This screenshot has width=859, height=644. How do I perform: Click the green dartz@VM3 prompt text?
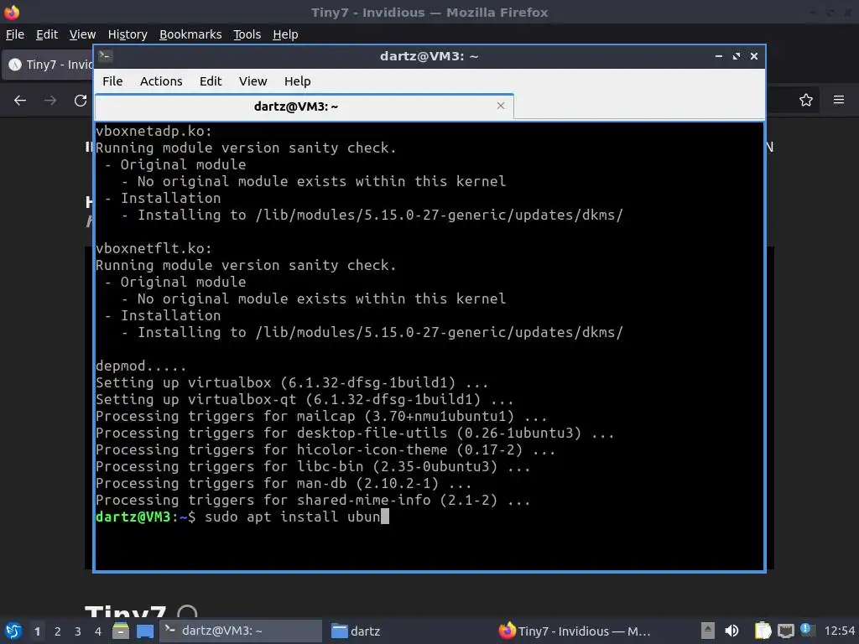[133, 517]
